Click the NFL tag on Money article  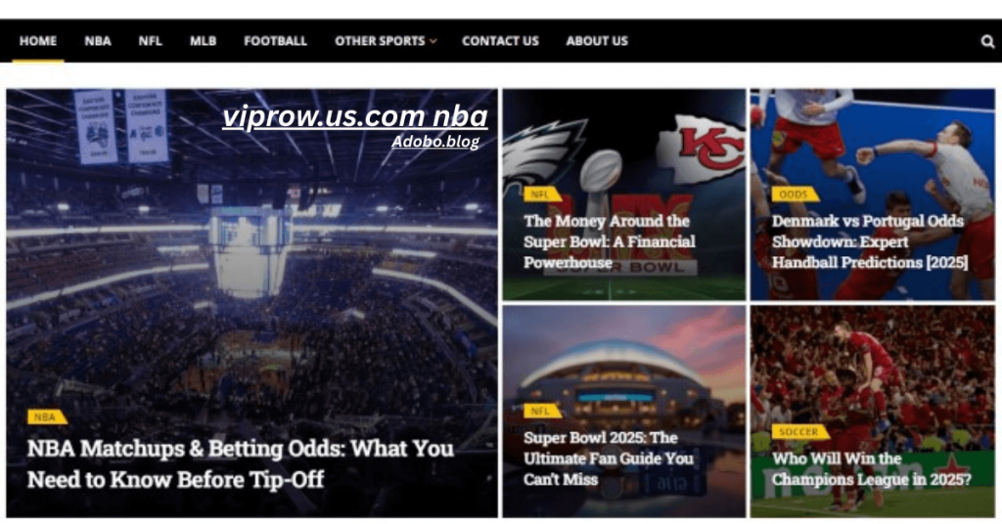point(541,194)
